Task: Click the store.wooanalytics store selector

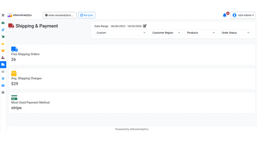Action: 60,15
